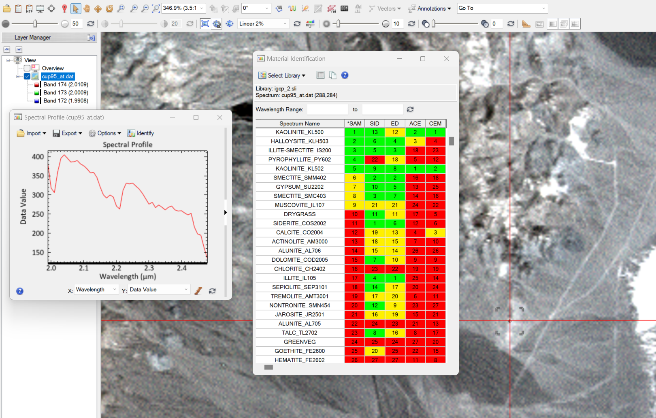Open the ROI tool

point(331,9)
